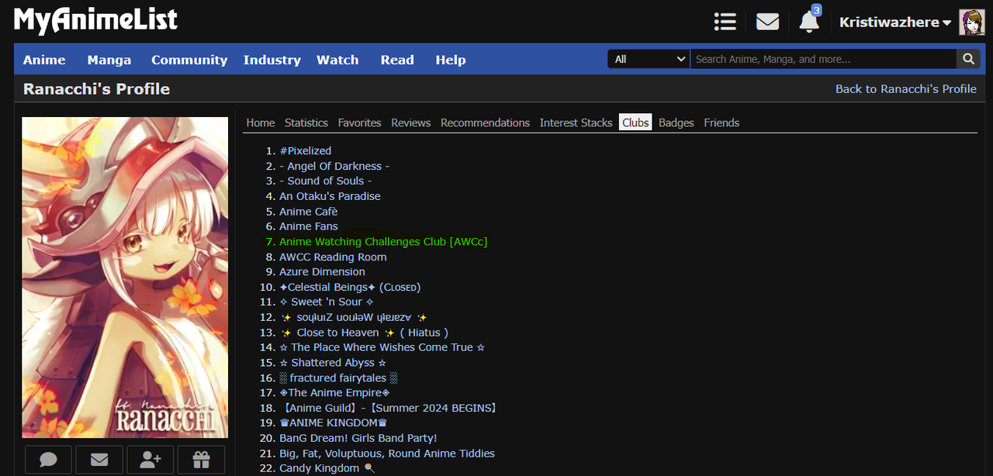Screen dimensions: 993x476
Task: Open 'The Place Where Wishes Come True'
Action: pyautogui.click(x=382, y=347)
